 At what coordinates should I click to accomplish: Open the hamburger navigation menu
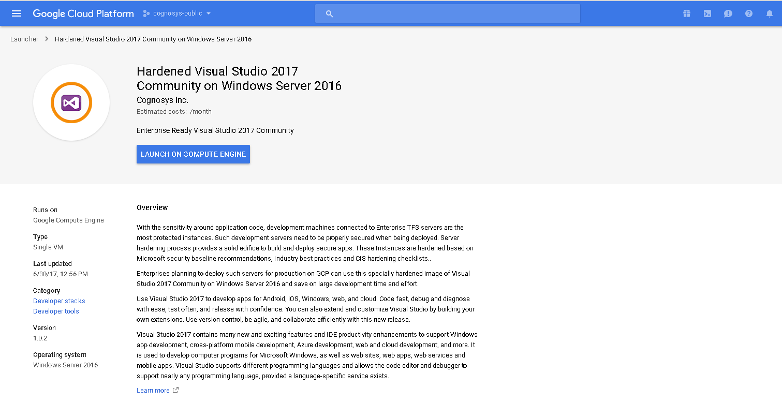pyautogui.click(x=17, y=13)
